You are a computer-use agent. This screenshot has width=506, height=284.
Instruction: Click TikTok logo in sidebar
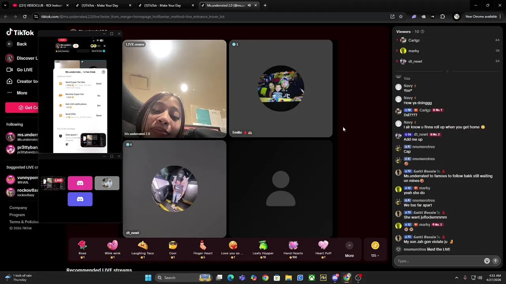coord(20,32)
